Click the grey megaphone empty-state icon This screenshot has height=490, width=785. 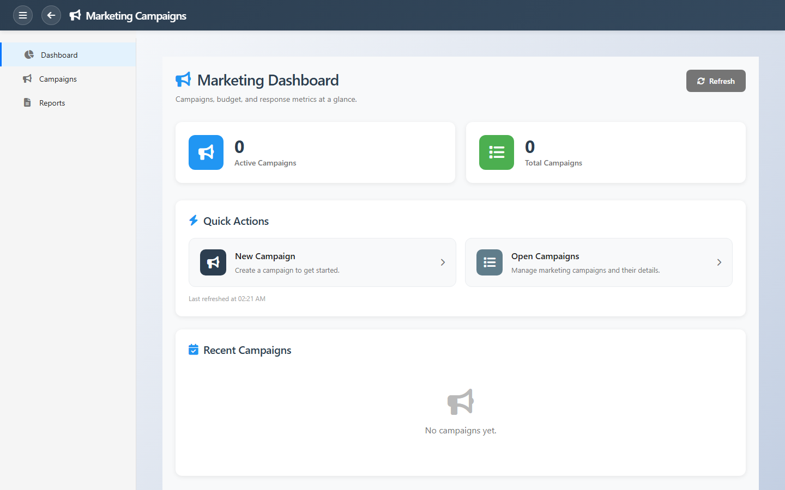(461, 402)
